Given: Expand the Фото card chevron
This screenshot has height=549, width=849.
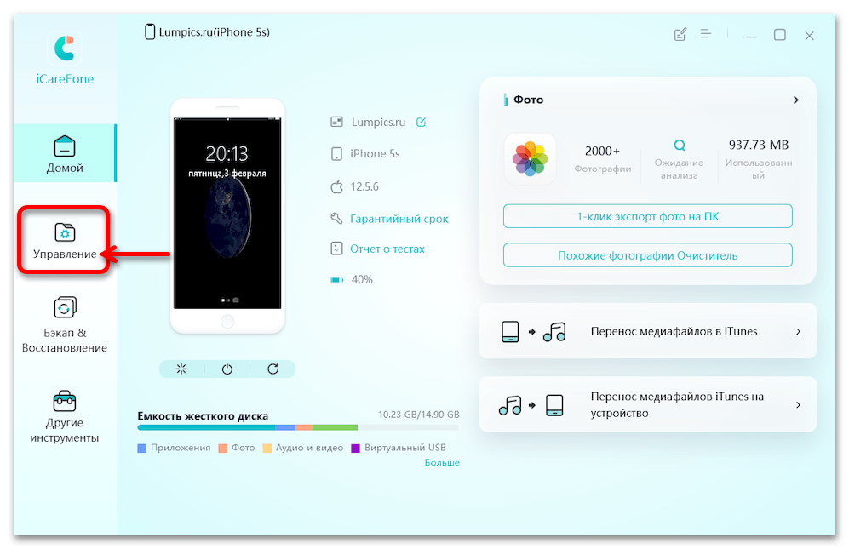Looking at the screenshot, I should point(796,100).
